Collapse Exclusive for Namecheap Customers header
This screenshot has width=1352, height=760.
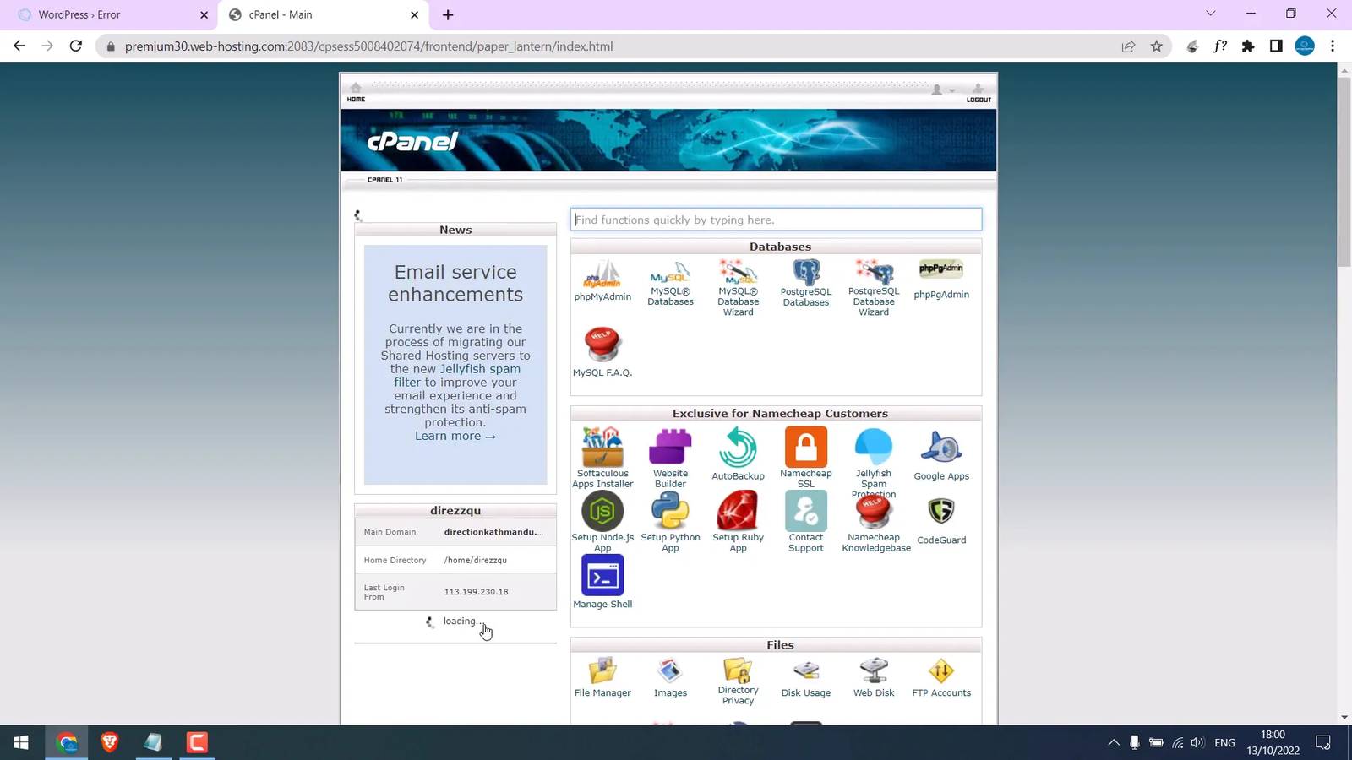point(776,414)
